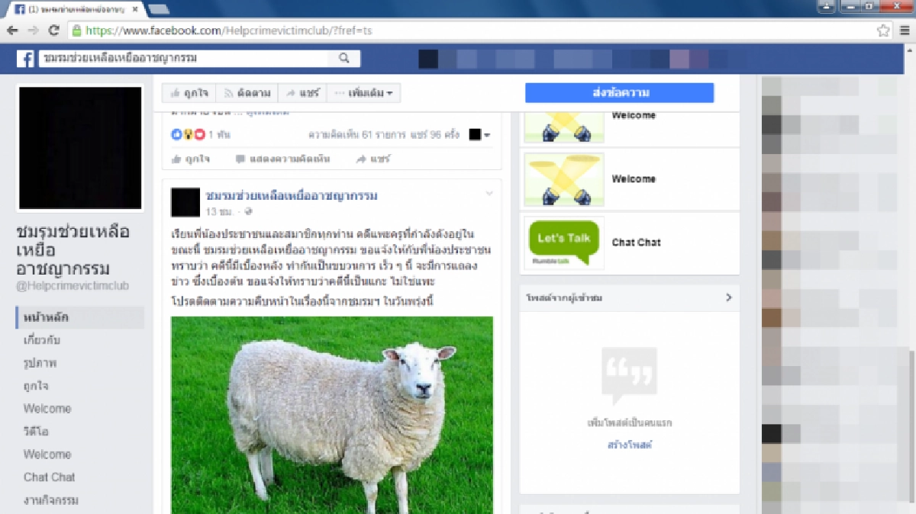
Task: Reload the page in Chrome
Action: point(53,31)
